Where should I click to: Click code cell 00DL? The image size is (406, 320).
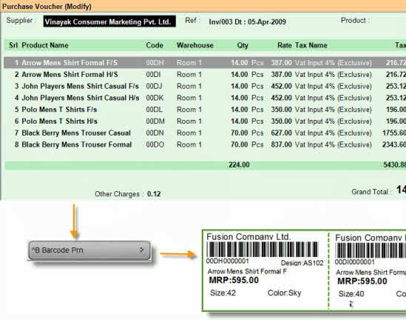tap(154, 110)
